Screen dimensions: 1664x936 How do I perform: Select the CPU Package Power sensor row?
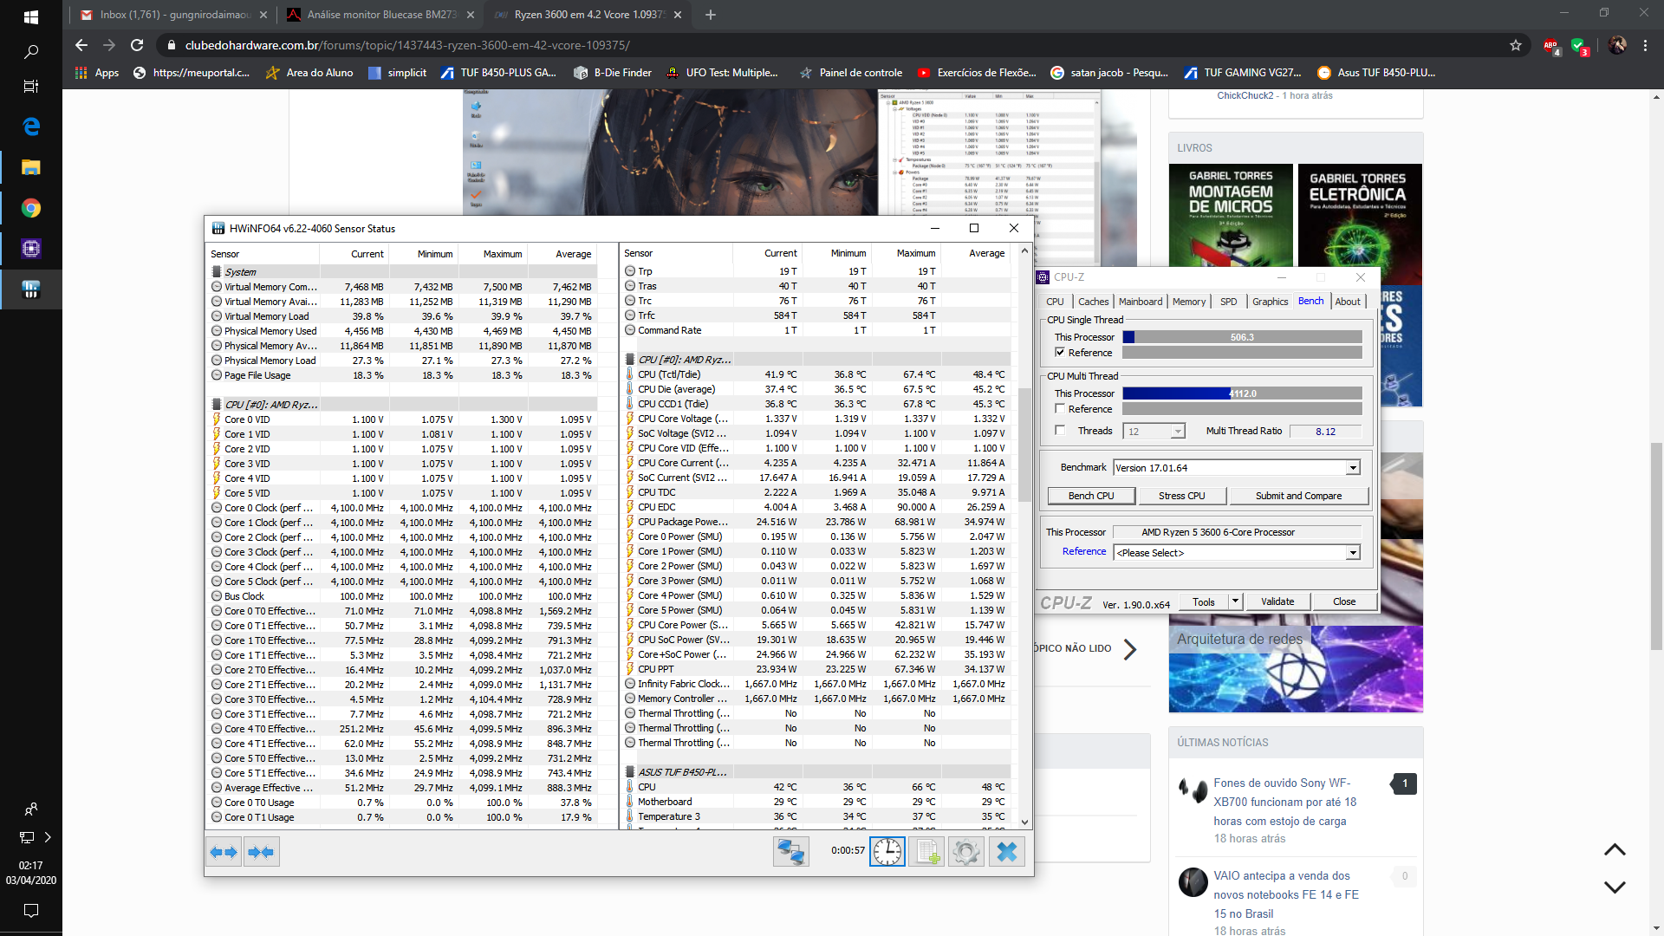817,522
